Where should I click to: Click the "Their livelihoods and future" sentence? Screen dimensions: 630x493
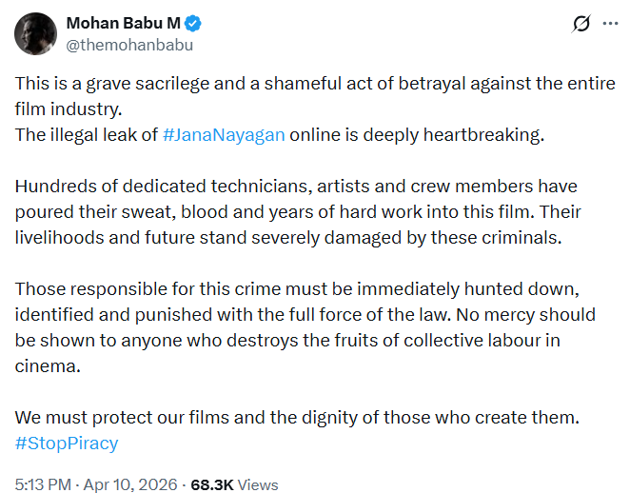tap(285, 236)
